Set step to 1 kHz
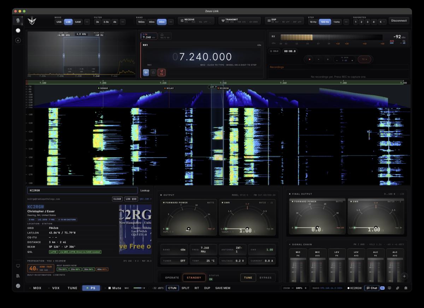 tap(337, 22)
